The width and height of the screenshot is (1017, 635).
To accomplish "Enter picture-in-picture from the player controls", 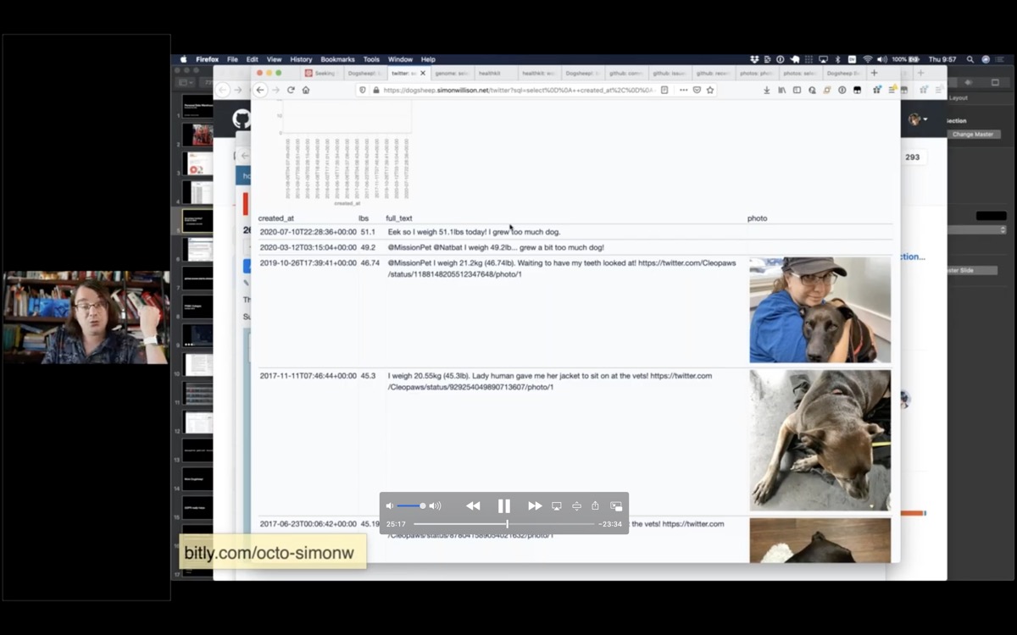I will [x=616, y=505].
